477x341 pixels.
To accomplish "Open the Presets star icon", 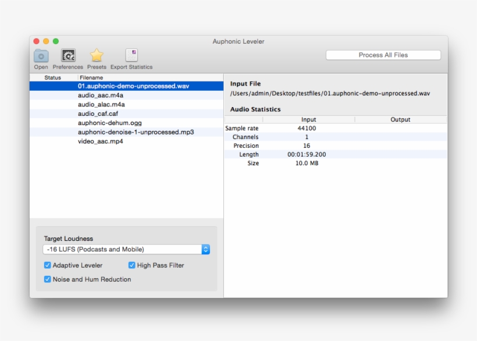I will pos(97,55).
